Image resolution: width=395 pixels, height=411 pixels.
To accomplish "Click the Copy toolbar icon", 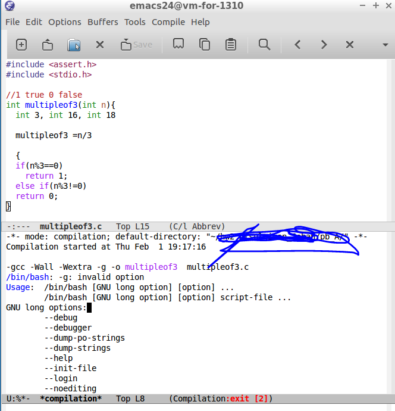I will pyautogui.click(x=205, y=44).
